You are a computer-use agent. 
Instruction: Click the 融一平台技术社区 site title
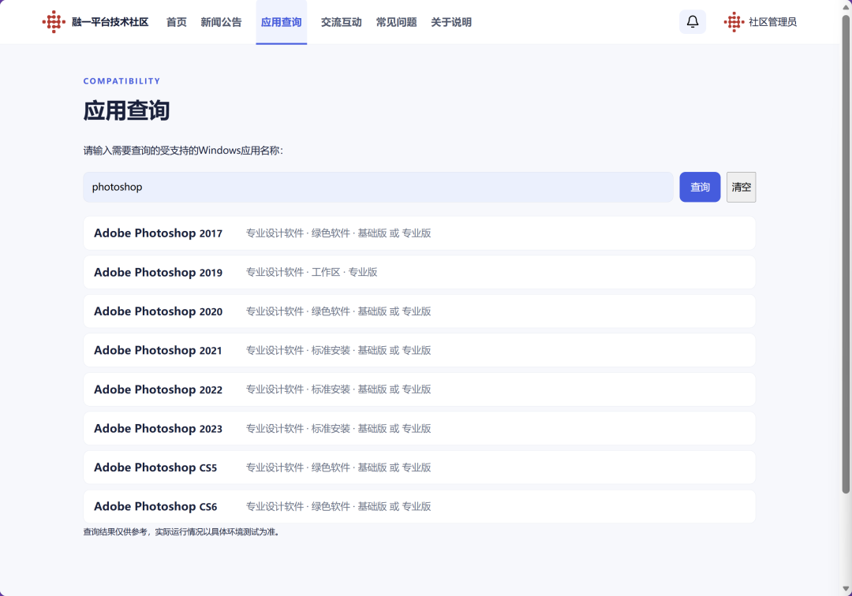click(110, 22)
